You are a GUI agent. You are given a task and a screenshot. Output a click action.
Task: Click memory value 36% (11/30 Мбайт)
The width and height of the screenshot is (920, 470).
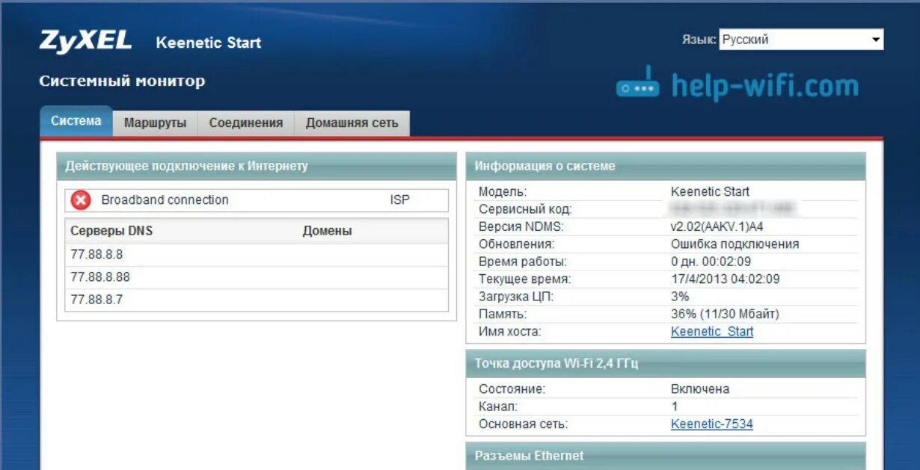[x=725, y=314]
